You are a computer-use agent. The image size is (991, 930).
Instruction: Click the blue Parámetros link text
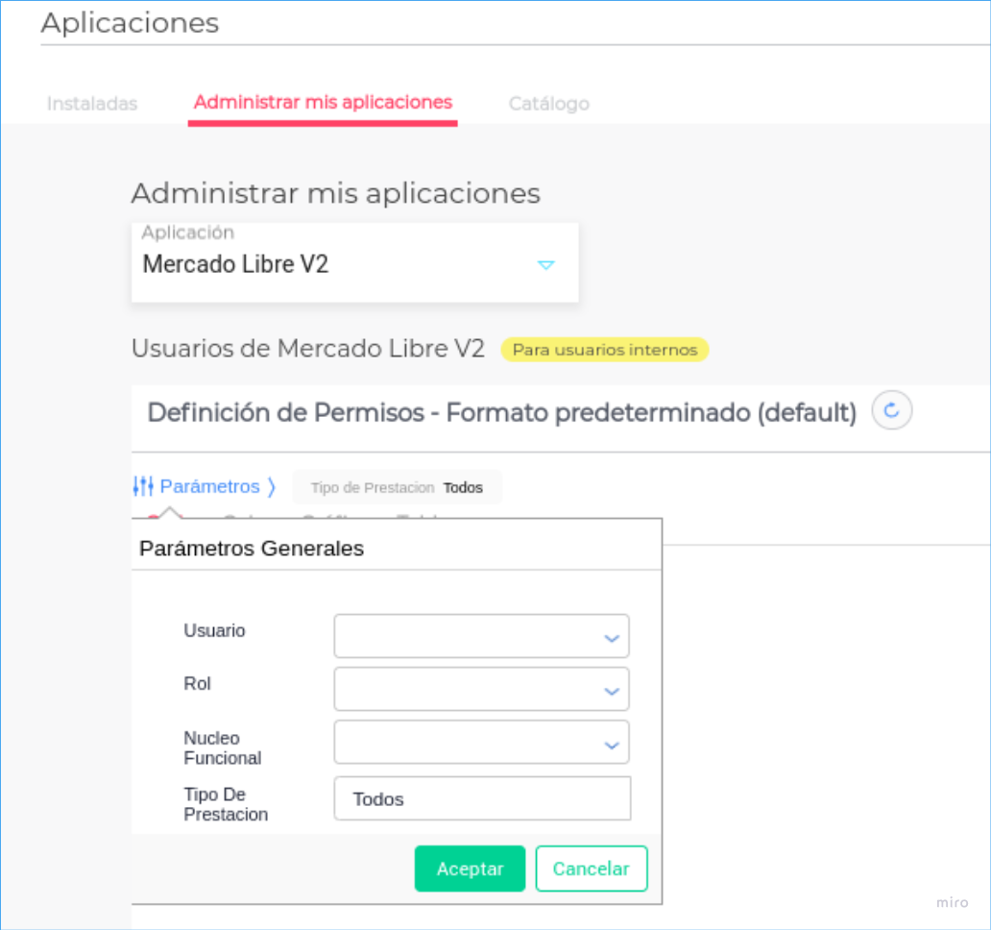[x=209, y=486]
